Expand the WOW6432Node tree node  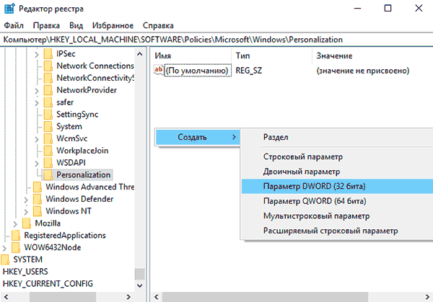[x=4, y=248]
